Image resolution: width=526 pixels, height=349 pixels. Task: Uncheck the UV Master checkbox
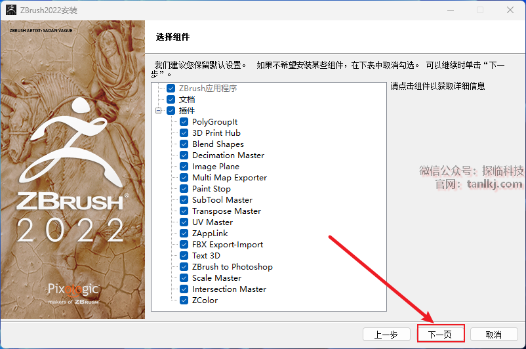(184, 222)
